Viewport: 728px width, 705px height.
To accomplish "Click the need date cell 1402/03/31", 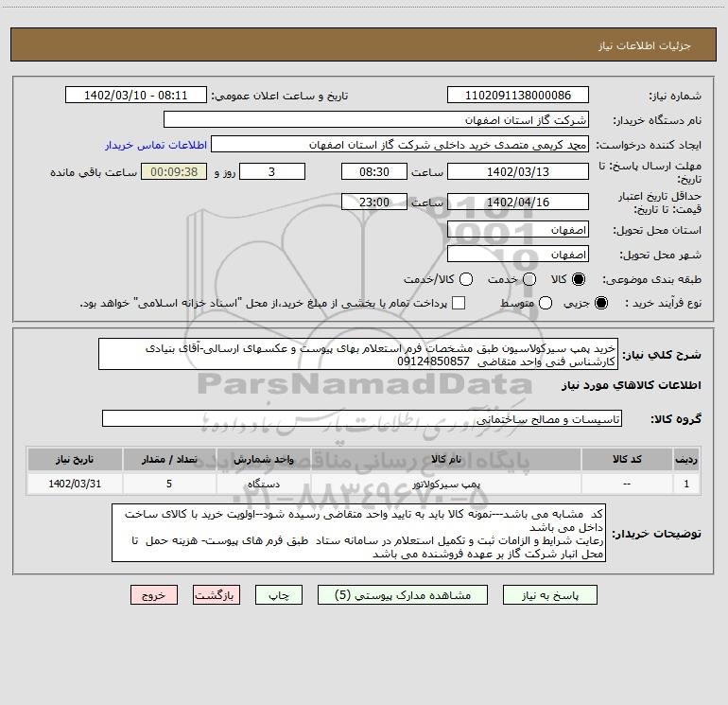I will pos(75,484).
